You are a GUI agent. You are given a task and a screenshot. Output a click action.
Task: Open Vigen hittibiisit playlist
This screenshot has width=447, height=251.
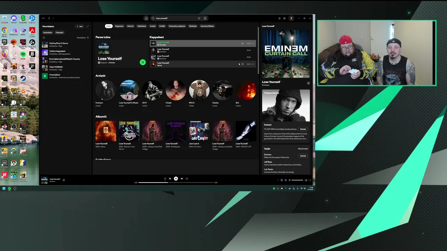(66, 68)
